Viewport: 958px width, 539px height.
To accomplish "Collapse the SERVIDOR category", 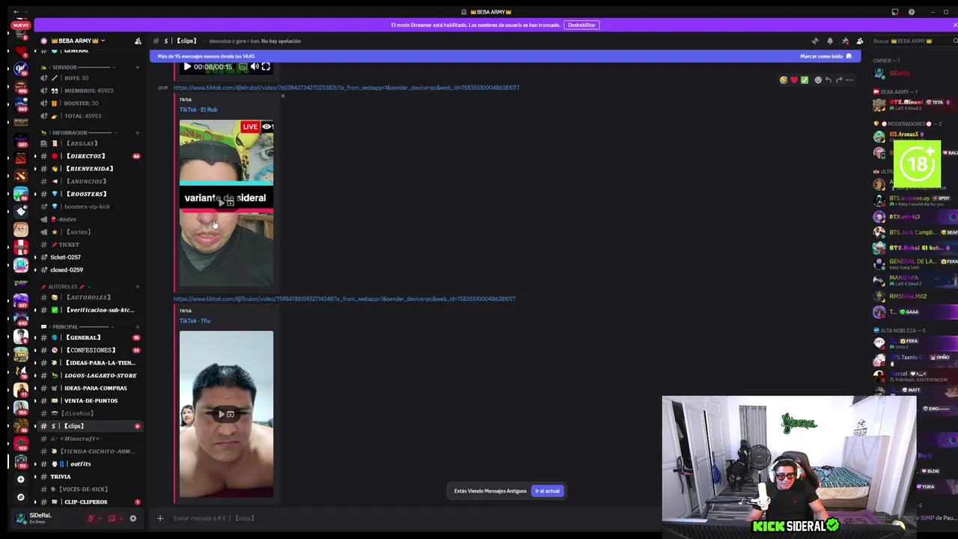I will pyautogui.click(x=77, y=67).
